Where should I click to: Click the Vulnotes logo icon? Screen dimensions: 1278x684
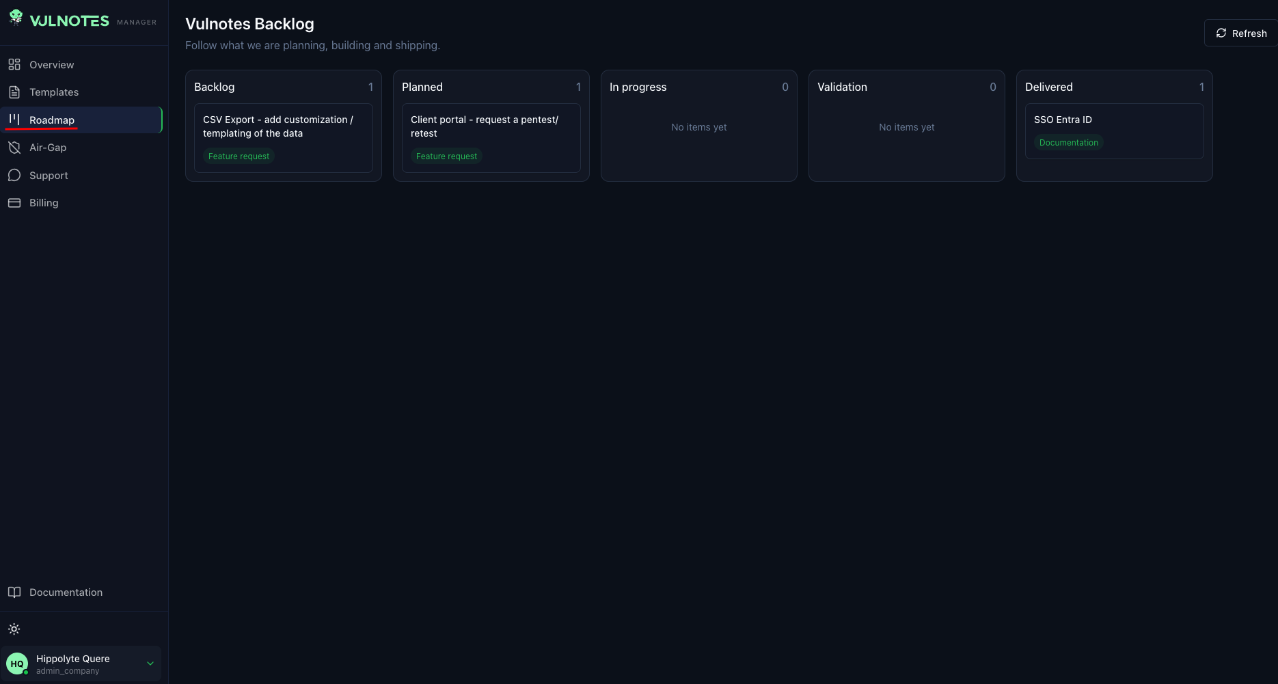tap(16, 18)
